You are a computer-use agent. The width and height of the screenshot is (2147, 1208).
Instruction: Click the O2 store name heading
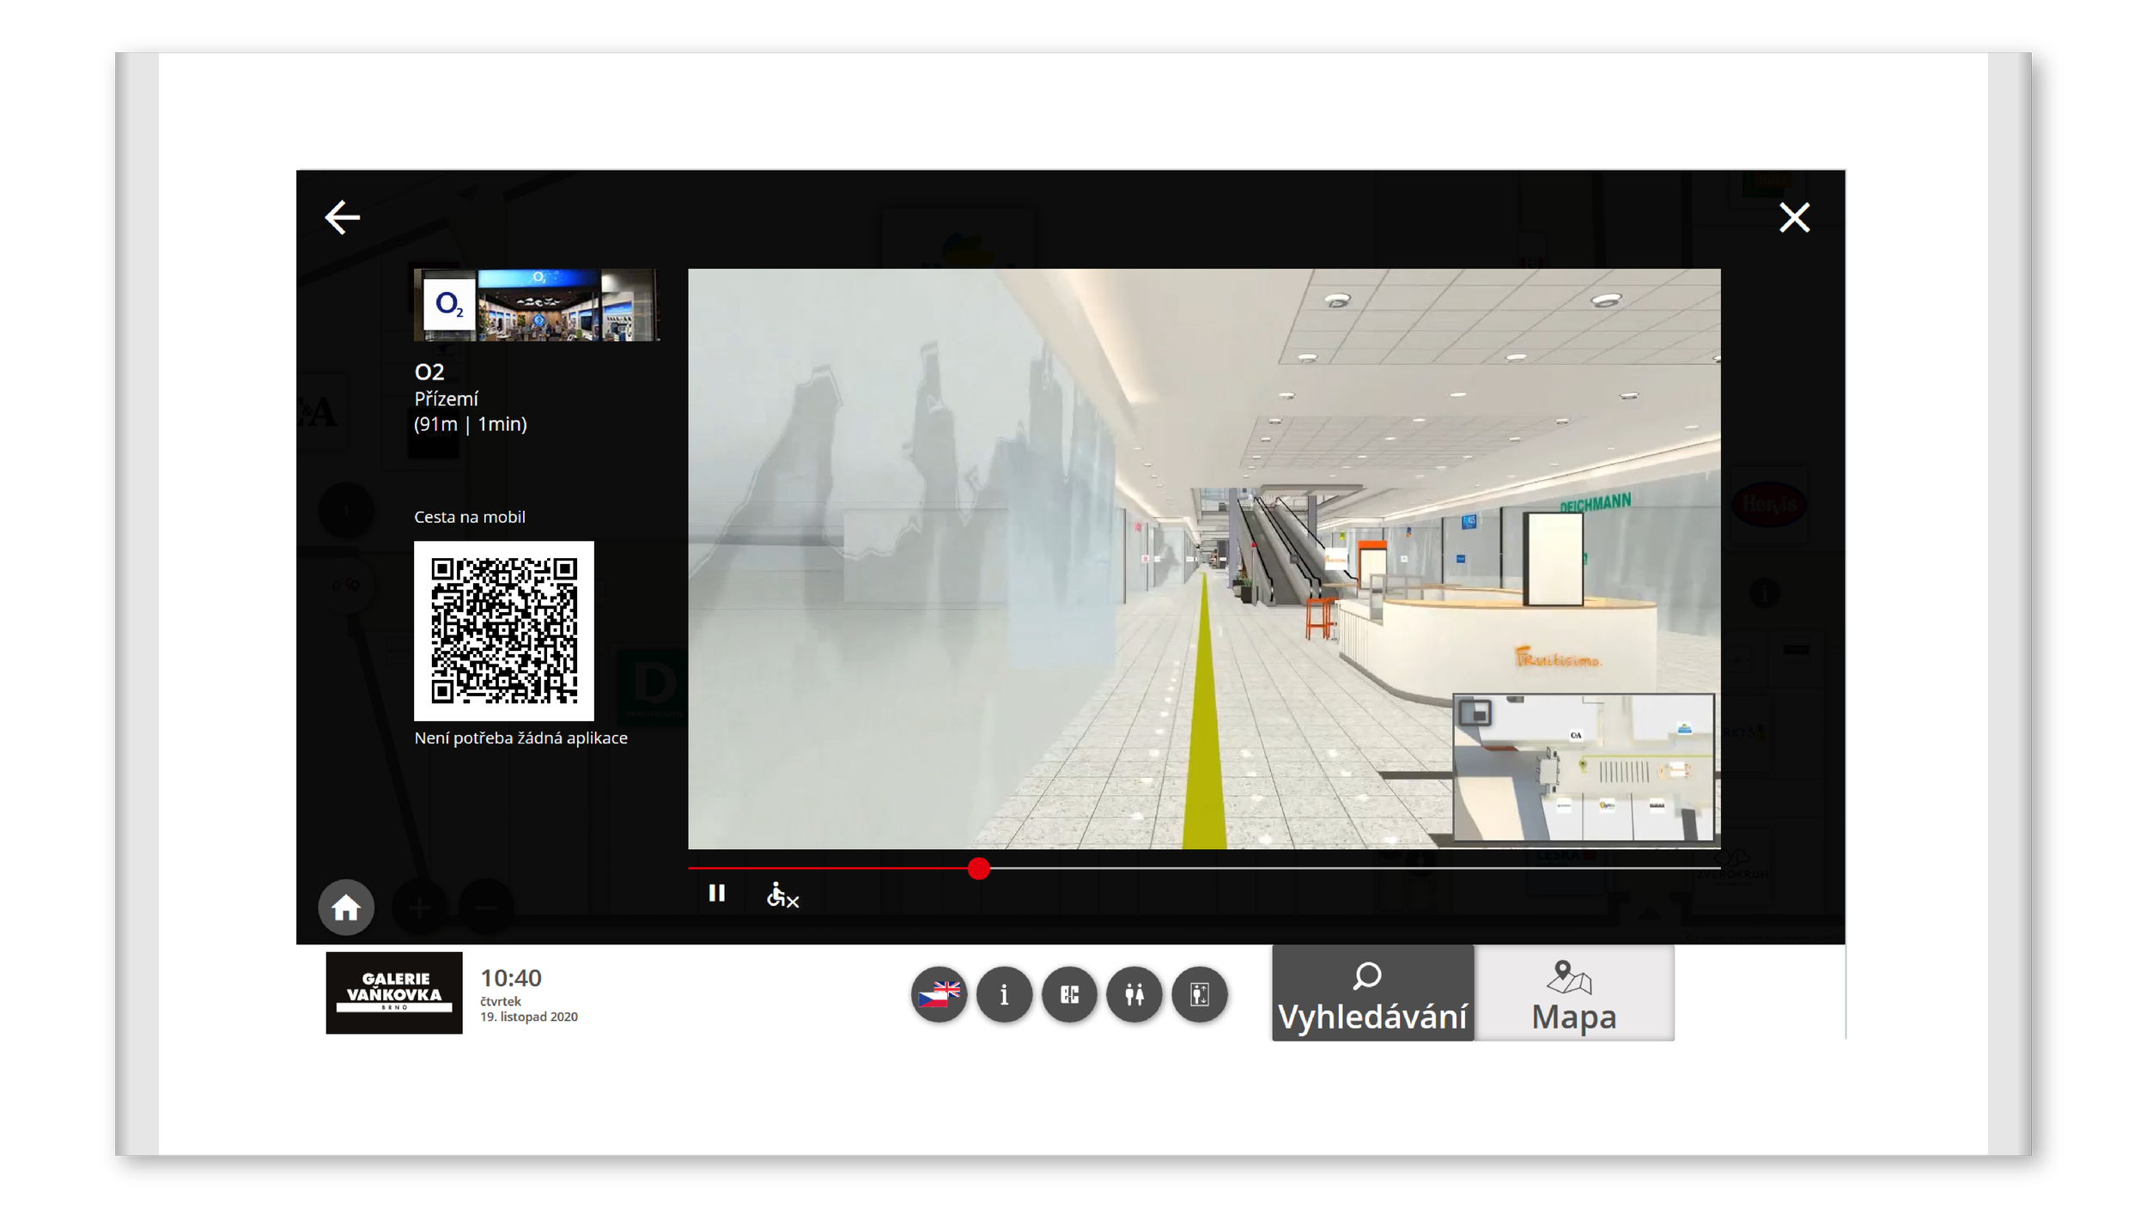point(429,372)
